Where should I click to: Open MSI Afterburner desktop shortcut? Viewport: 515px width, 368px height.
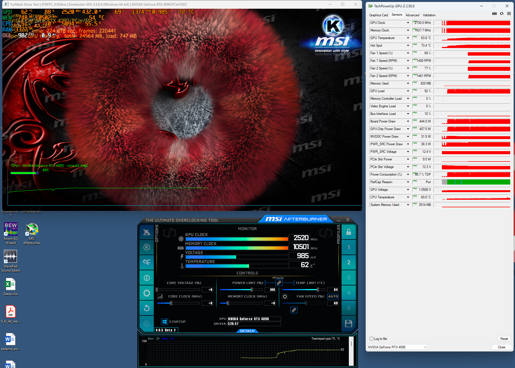(x=32, y=234)
